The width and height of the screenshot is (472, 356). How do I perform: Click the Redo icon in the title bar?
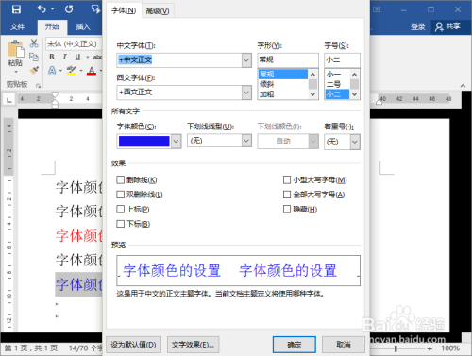point(69,9)
